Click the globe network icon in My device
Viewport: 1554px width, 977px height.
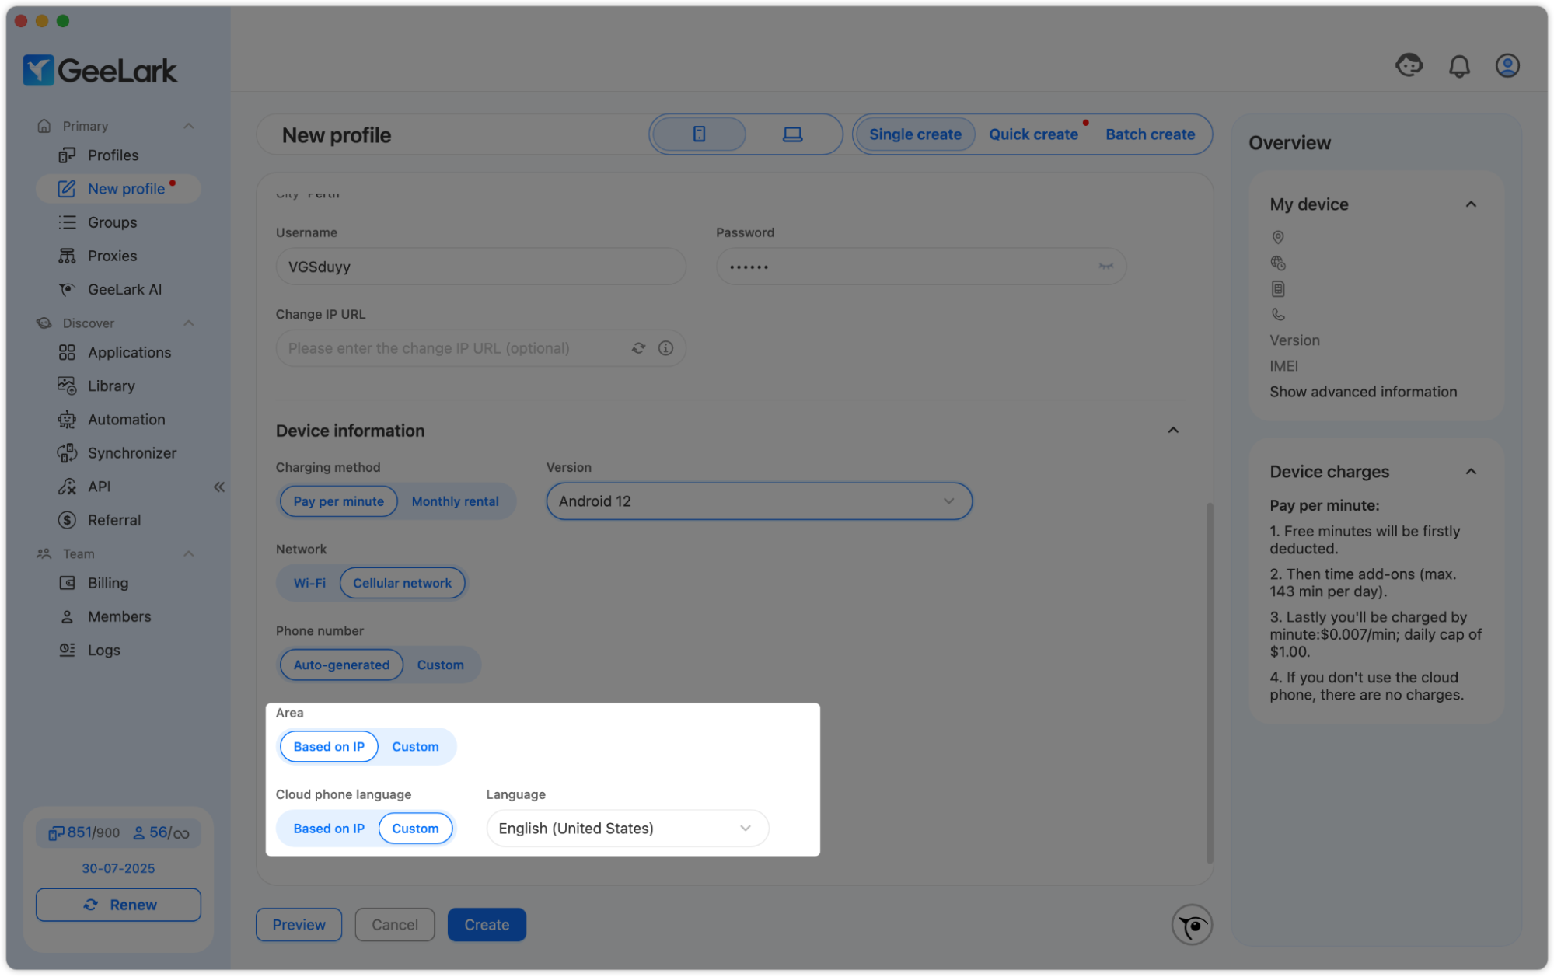point(1277,263)
